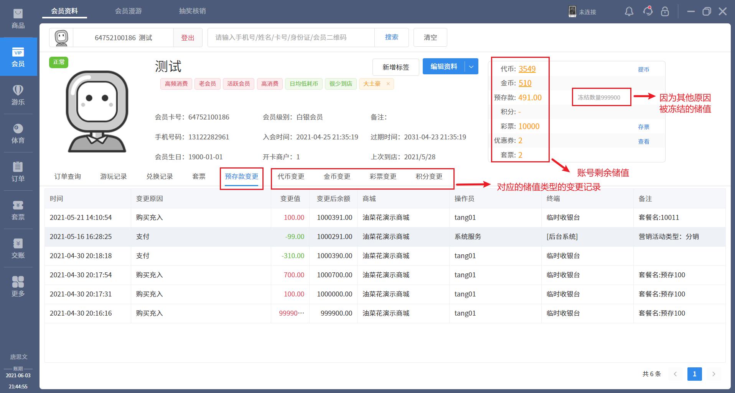Open the 代币变更 tab

(x=291, y=177)
